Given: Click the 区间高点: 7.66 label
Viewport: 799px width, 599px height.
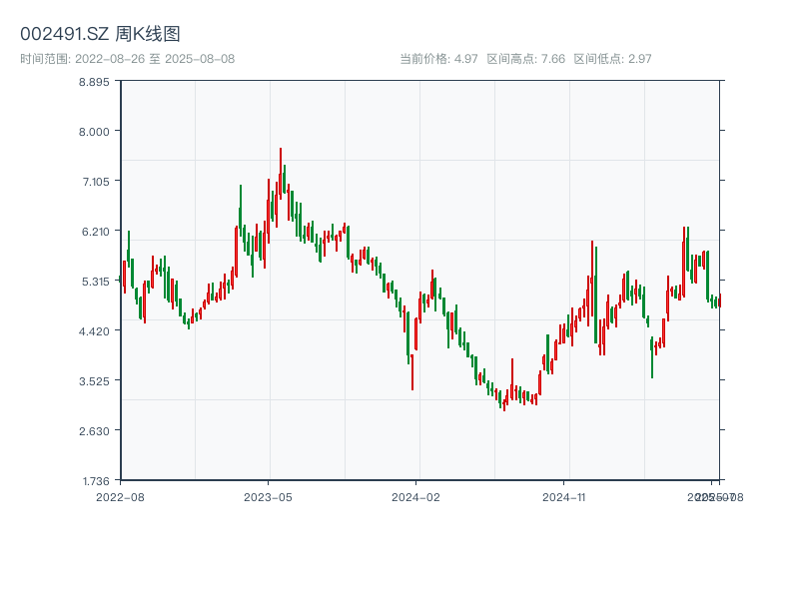Looking at the screenshot, I should [x=526, y=59].
